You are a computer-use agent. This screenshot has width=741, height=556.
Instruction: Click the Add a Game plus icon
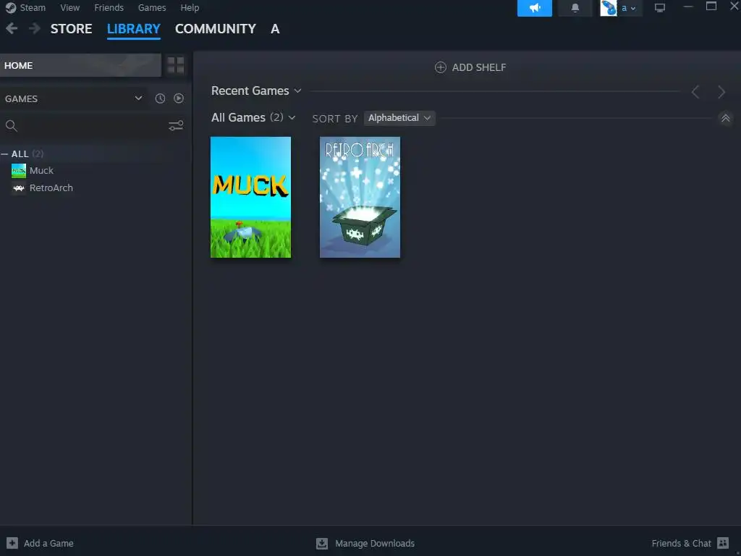tap(12, 543)
